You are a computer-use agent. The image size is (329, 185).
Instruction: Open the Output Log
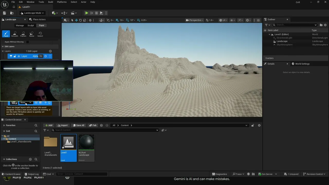(31, 174)
